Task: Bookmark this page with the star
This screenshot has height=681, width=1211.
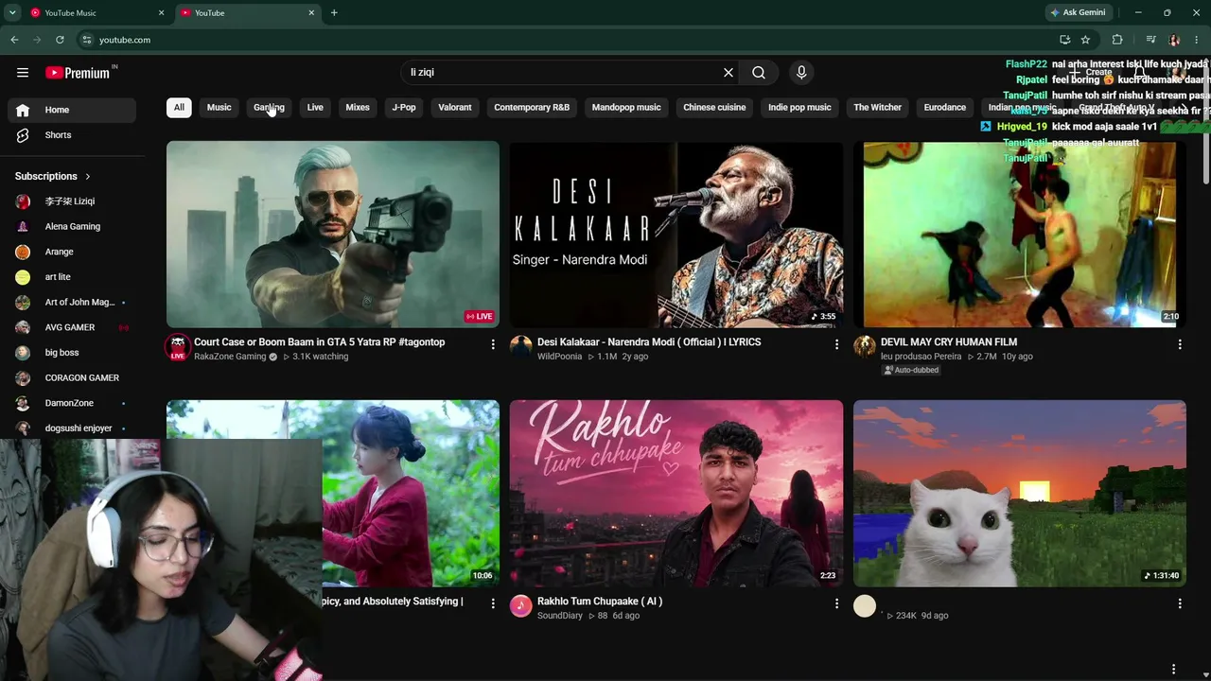Action: tap(1085, 40)
